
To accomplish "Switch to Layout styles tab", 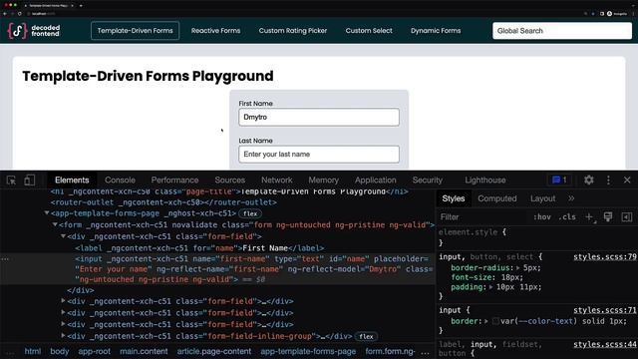I will (542, 198).
